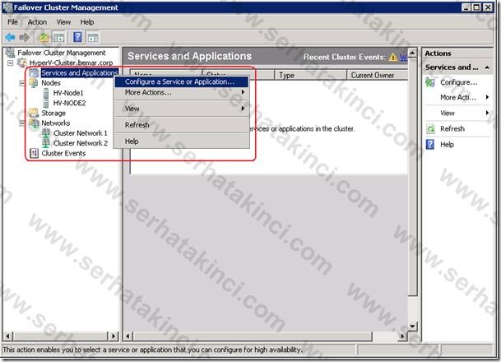Click the Cluster Network 2 icon
501x362 pixels.
(46, 143)
